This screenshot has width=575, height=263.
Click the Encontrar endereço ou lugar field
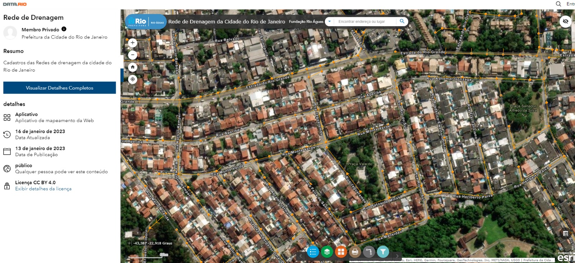(366, 22)
